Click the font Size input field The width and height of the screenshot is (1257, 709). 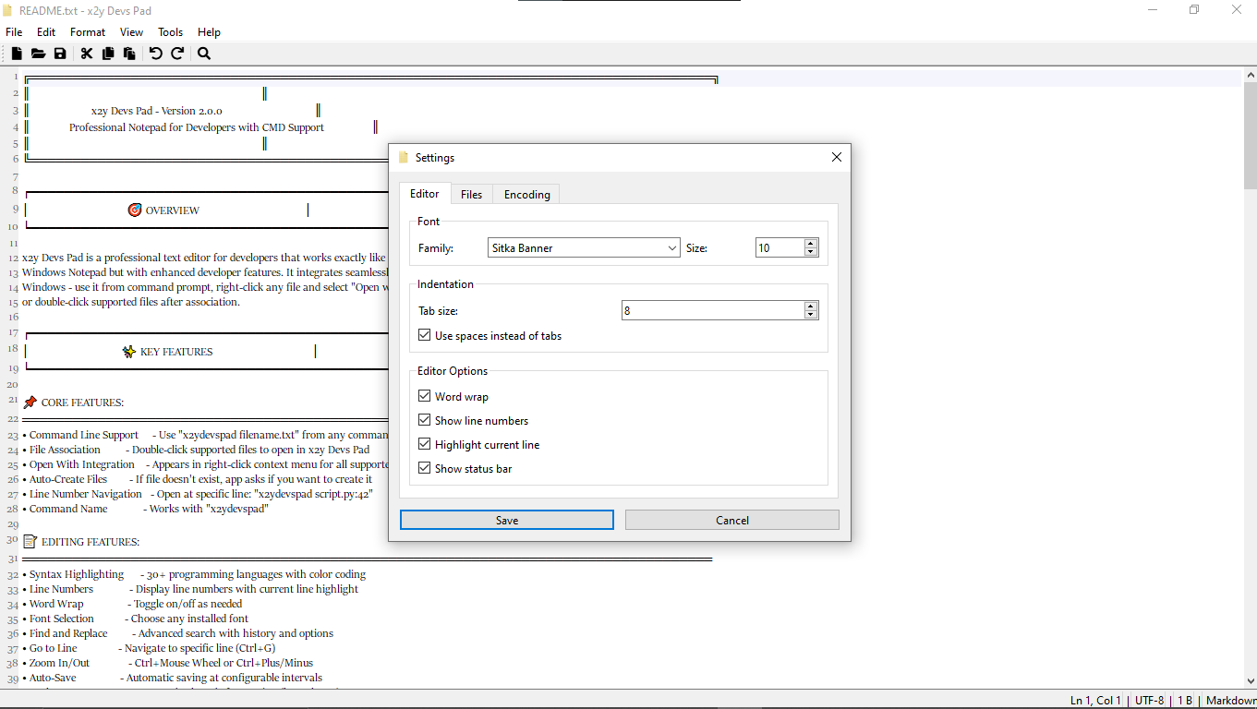(x=780, y=247)
